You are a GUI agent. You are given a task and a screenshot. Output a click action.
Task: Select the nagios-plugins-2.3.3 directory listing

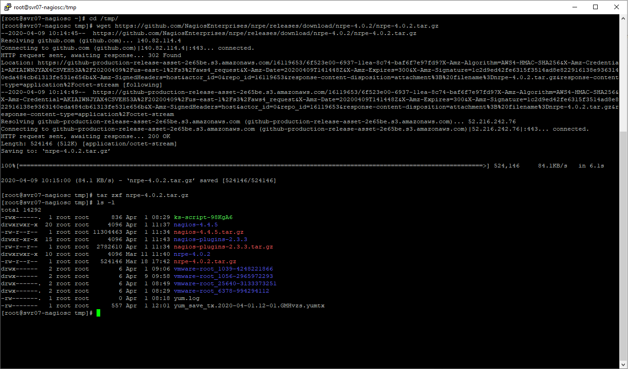(x=211, y=239)
